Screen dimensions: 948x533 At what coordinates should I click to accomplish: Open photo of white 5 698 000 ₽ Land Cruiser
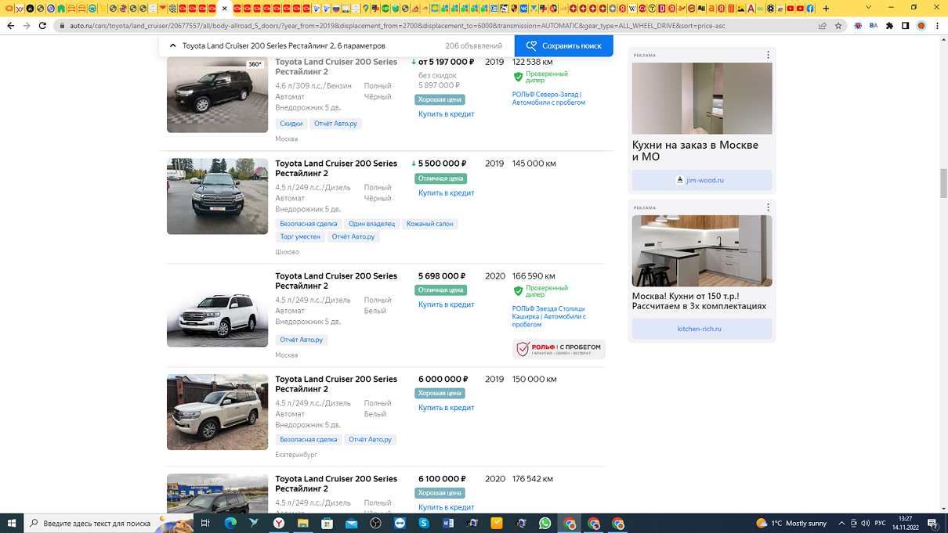click(217, 309)
